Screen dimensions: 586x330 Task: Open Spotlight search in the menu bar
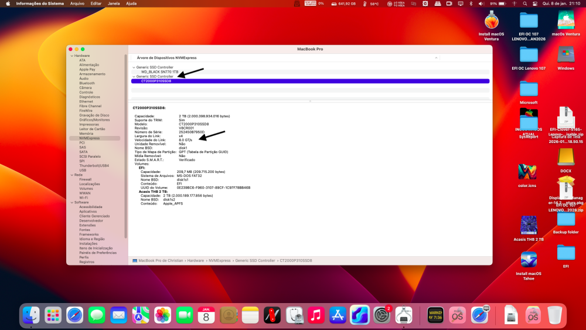point(524,4)
